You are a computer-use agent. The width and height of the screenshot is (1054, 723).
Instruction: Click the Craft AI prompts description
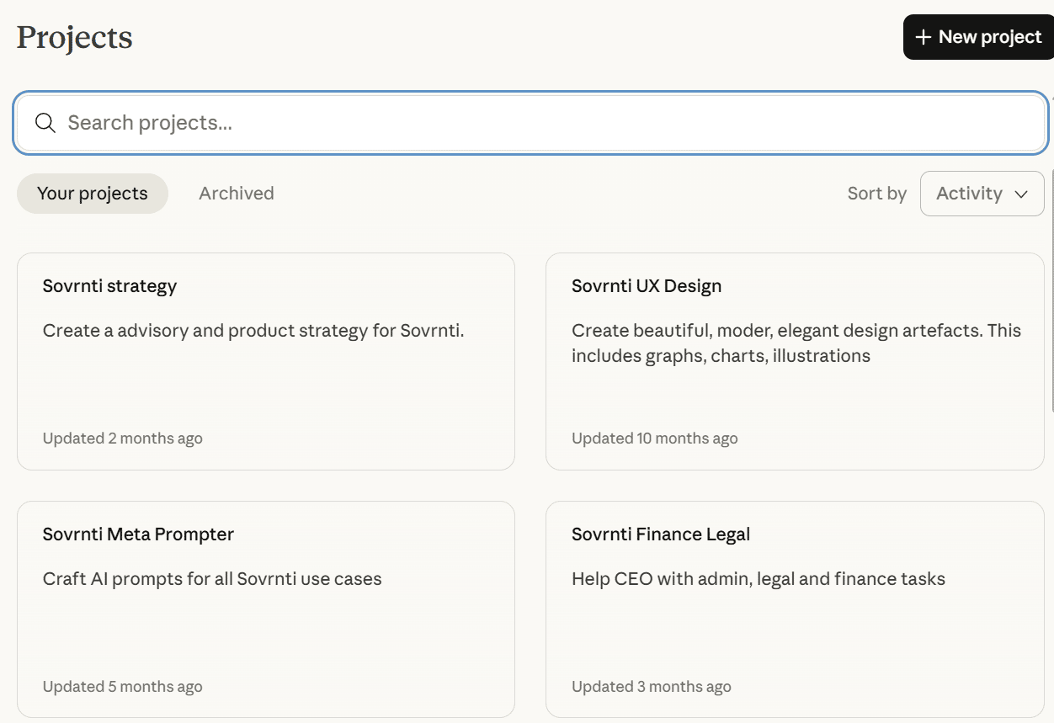coord(212,579)
